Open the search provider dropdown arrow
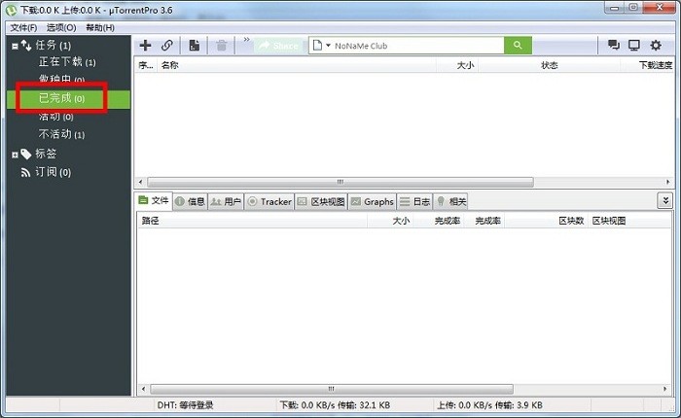Image resolution: width=681 pixels, height=418 pixels. click(x=329, y=45)
